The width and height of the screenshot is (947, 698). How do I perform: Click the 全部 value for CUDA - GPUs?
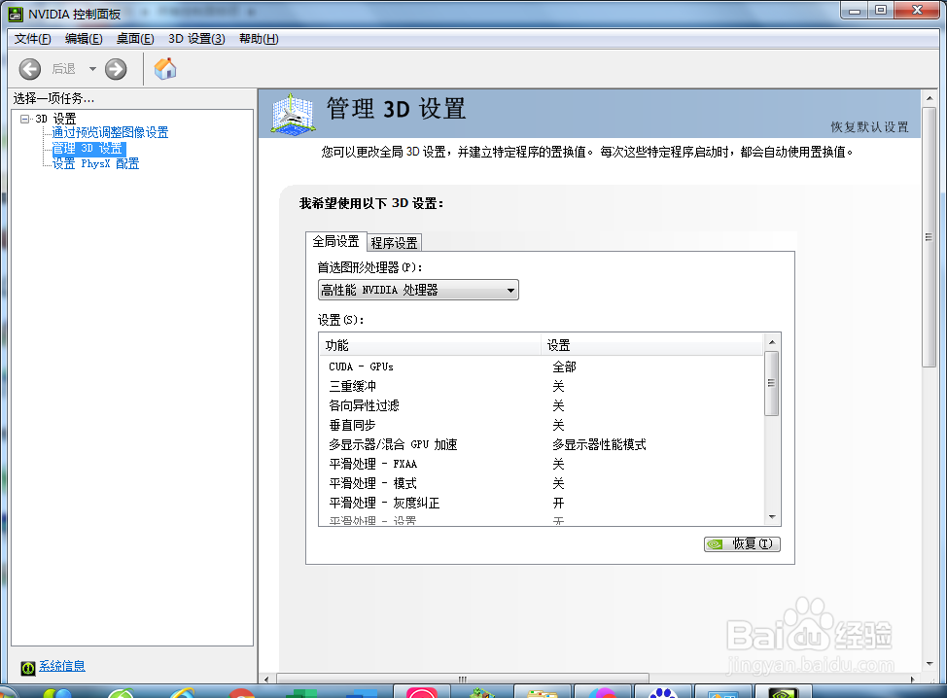point(565,366)
